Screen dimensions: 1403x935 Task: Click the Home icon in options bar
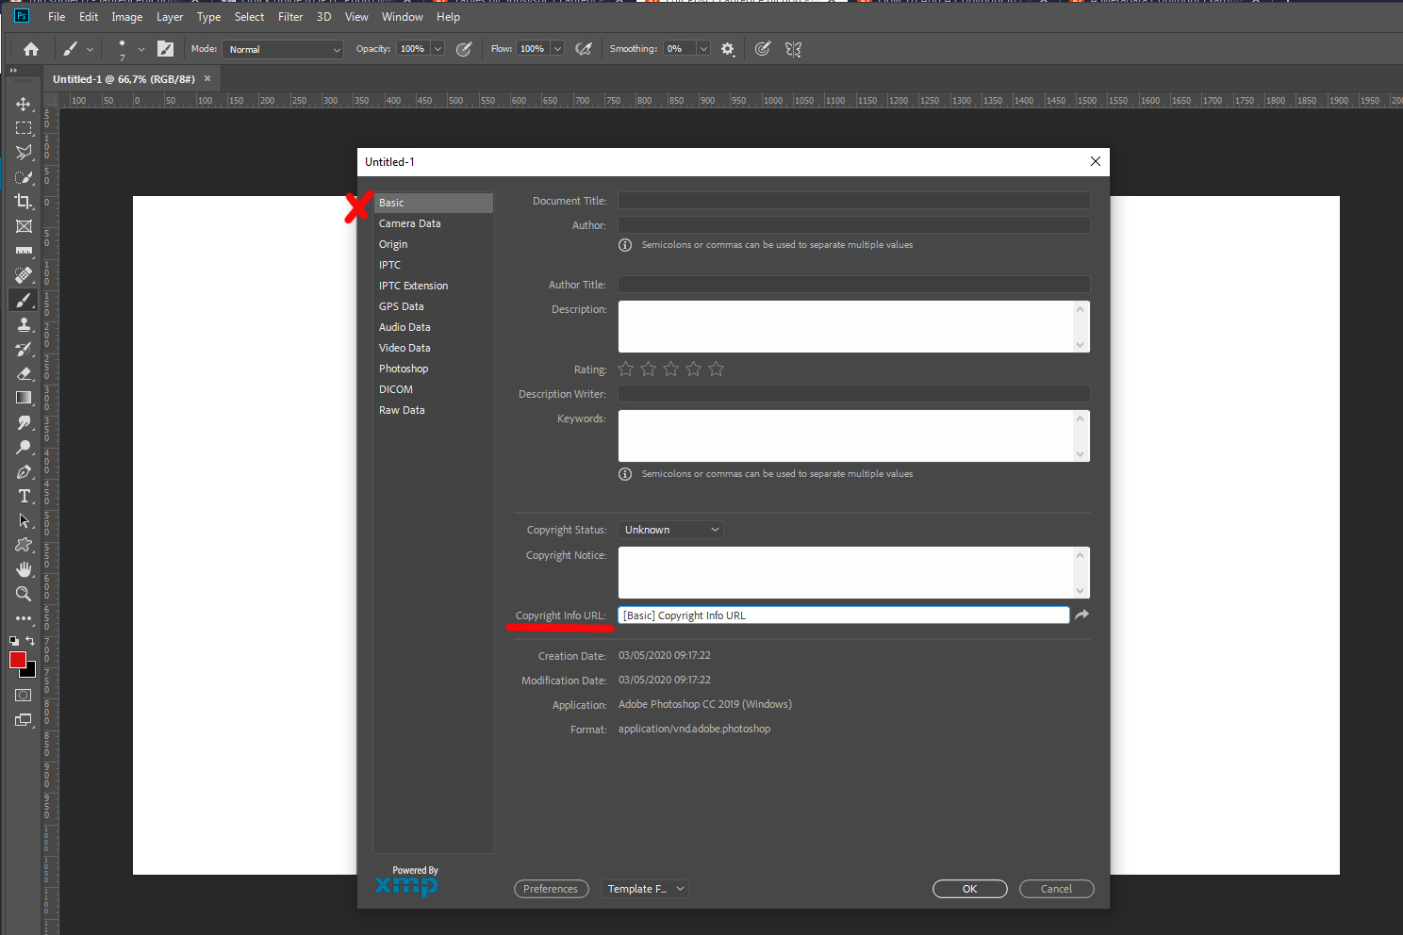click(x=31, y=49)
